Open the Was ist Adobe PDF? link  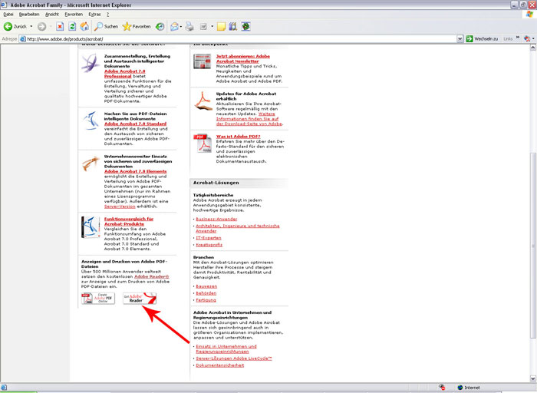(x=238, y=137)
